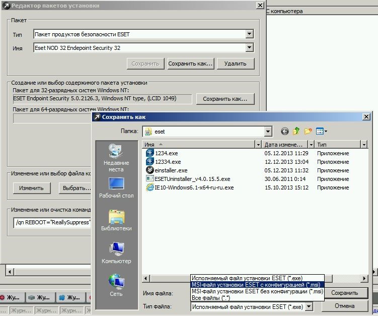Click the 32-bit package ESET Endpoint Security field
This screenshot has width=378, height=316.
(102, 99)
